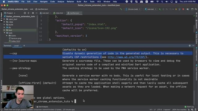Expand the test folder

click(4, 30)
